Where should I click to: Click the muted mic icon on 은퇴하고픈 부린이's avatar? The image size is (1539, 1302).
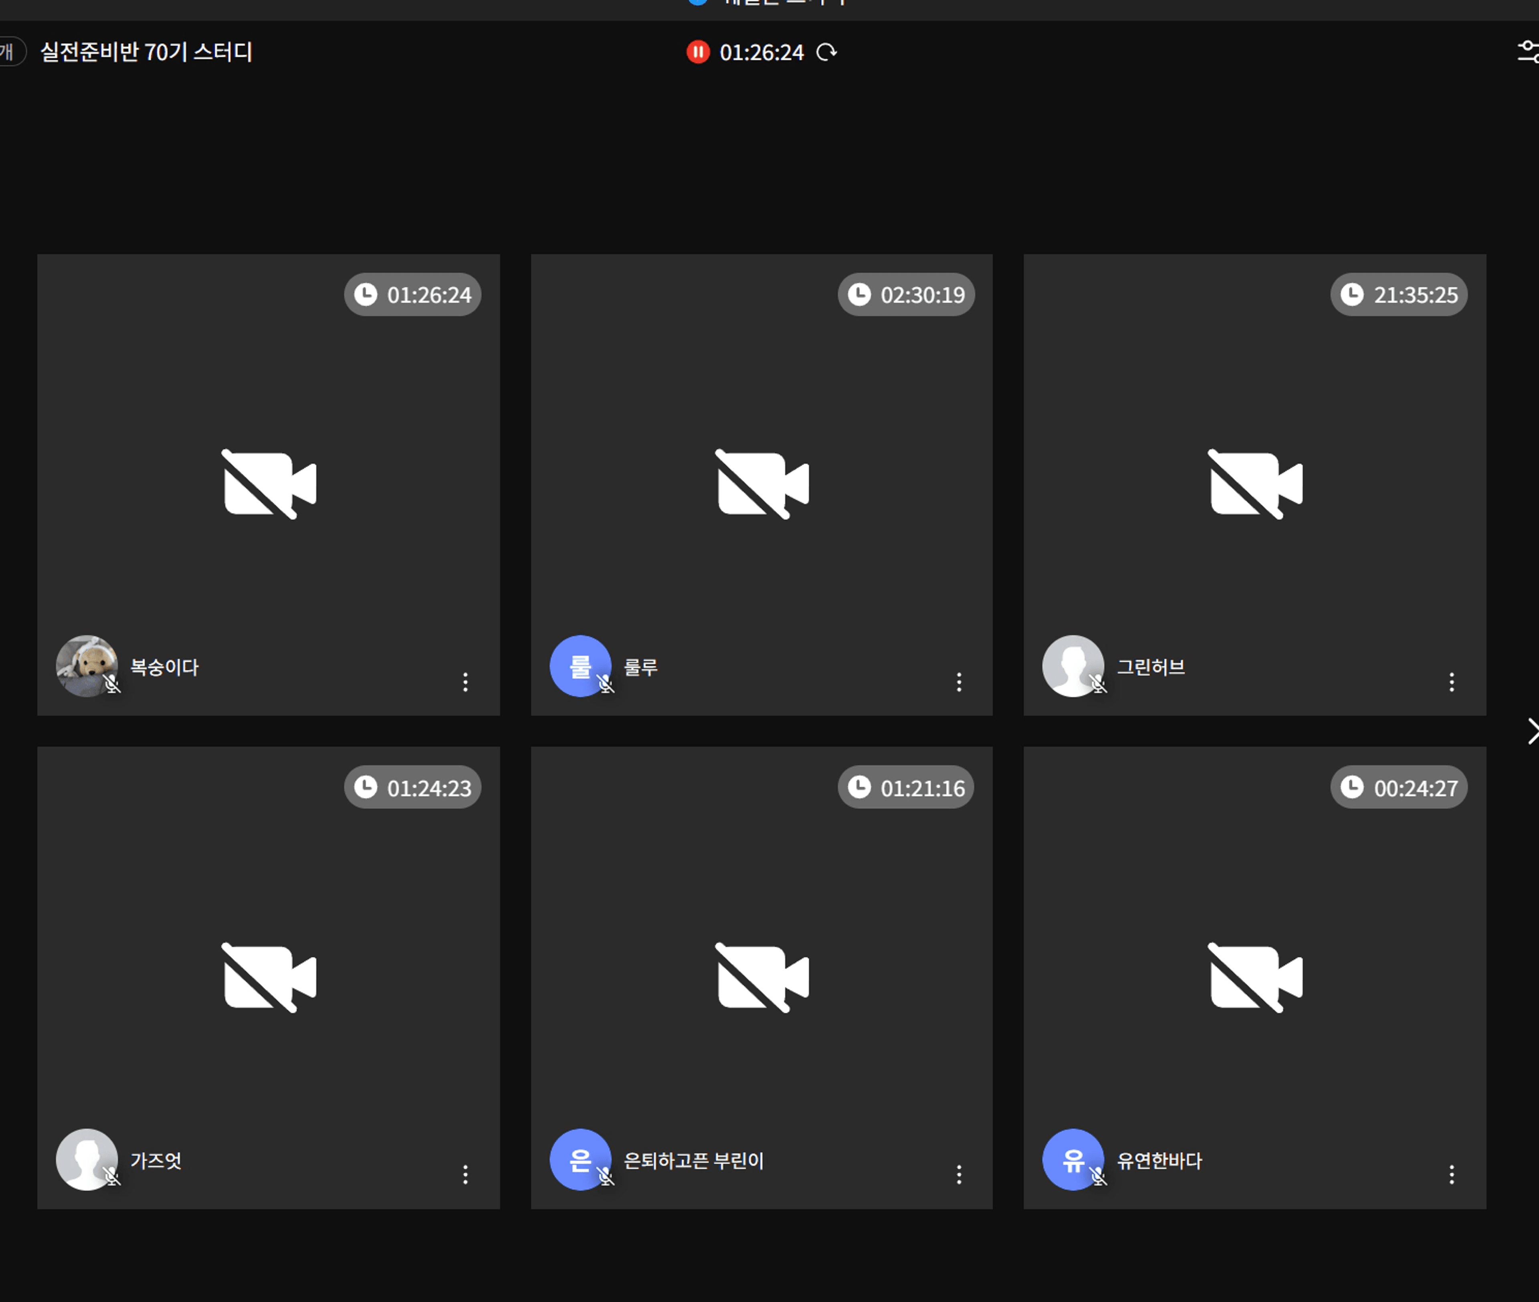[x=606, y=1176]
